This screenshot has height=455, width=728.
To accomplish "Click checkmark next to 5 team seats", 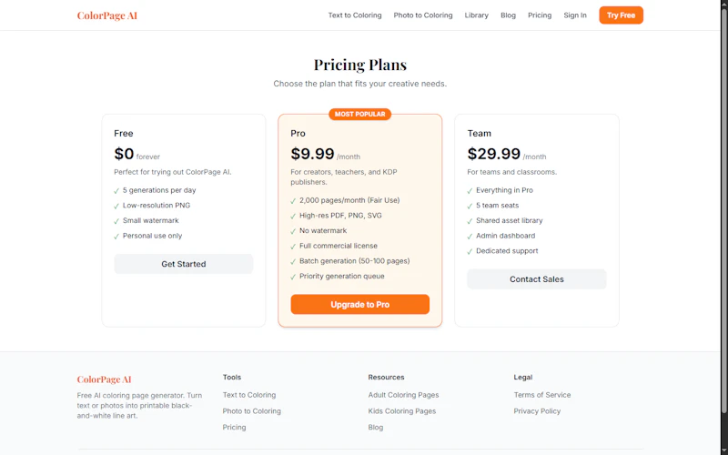I will click(x=470, y=206).
